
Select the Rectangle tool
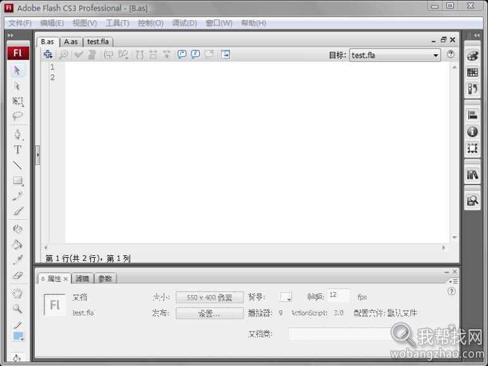(x=18, y=181)
